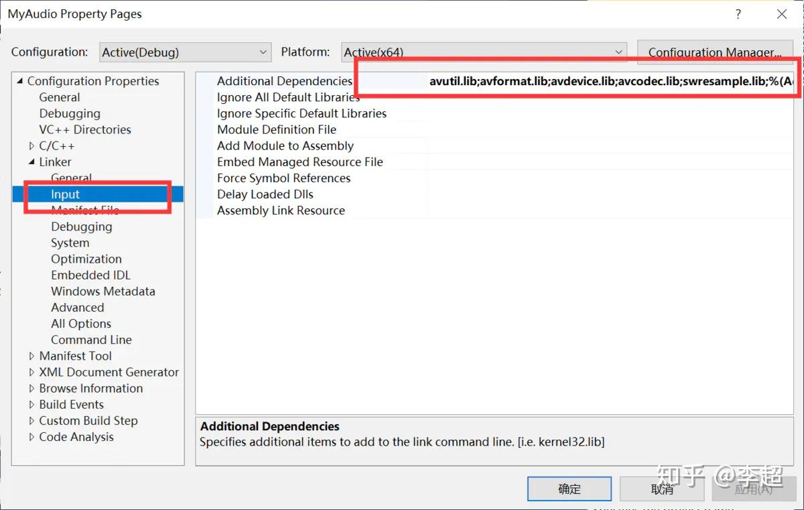Image resolution: width=804 pixels, height=510 pixels.
Task: Select the Ignore Specific Default Libraries property
Action: [301, 113]
